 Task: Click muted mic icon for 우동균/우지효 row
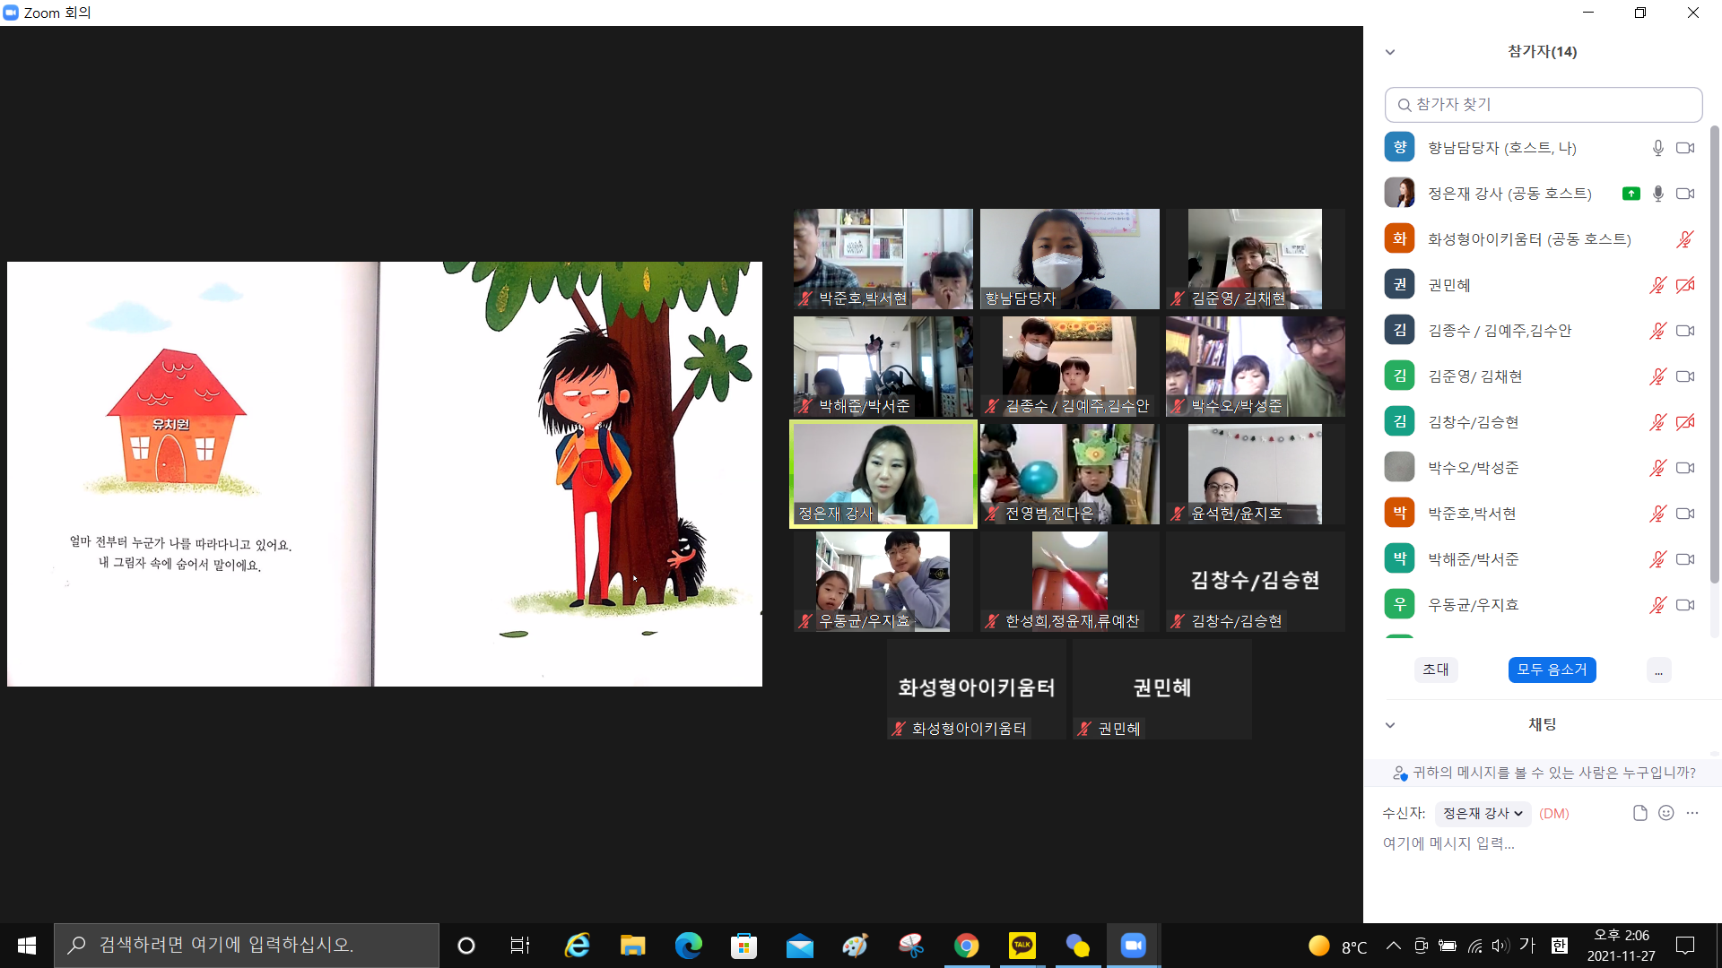[1658, 605]
